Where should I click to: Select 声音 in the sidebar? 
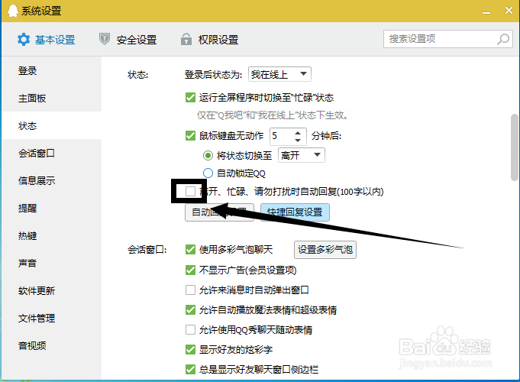(51, 263)
